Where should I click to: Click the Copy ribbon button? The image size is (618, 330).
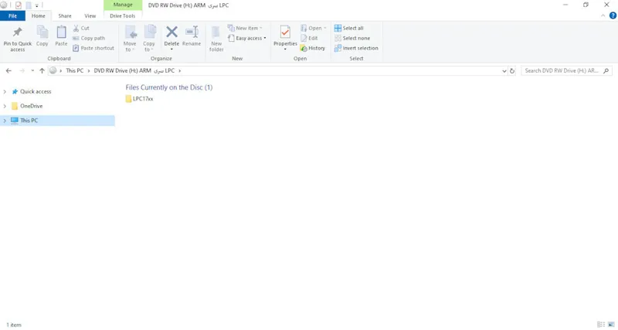pyautogui.click(x=42, y=36)
